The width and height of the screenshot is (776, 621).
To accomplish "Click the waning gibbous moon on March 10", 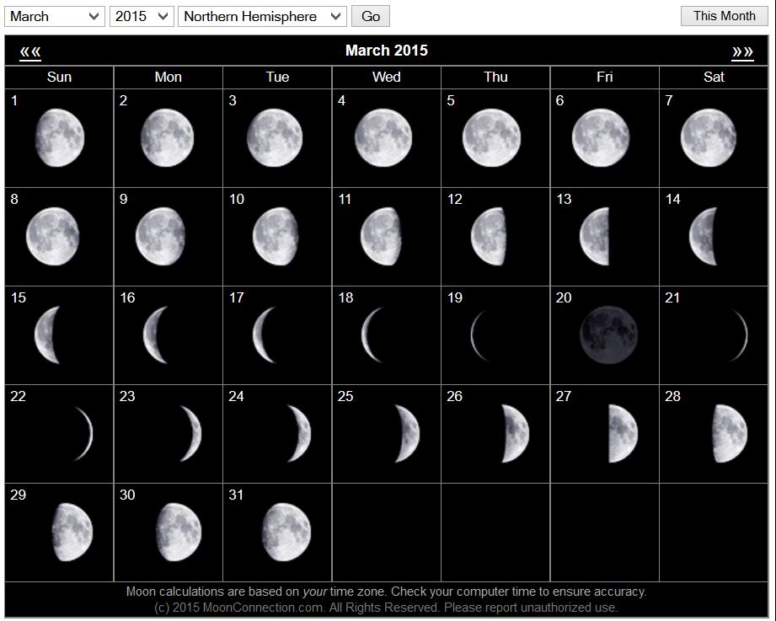I will (x=276, y=236).
